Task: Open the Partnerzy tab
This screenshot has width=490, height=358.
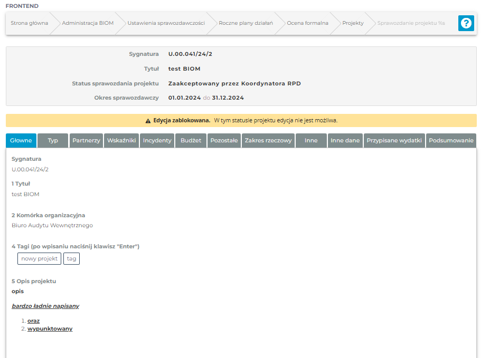Action: pos(86,141)
